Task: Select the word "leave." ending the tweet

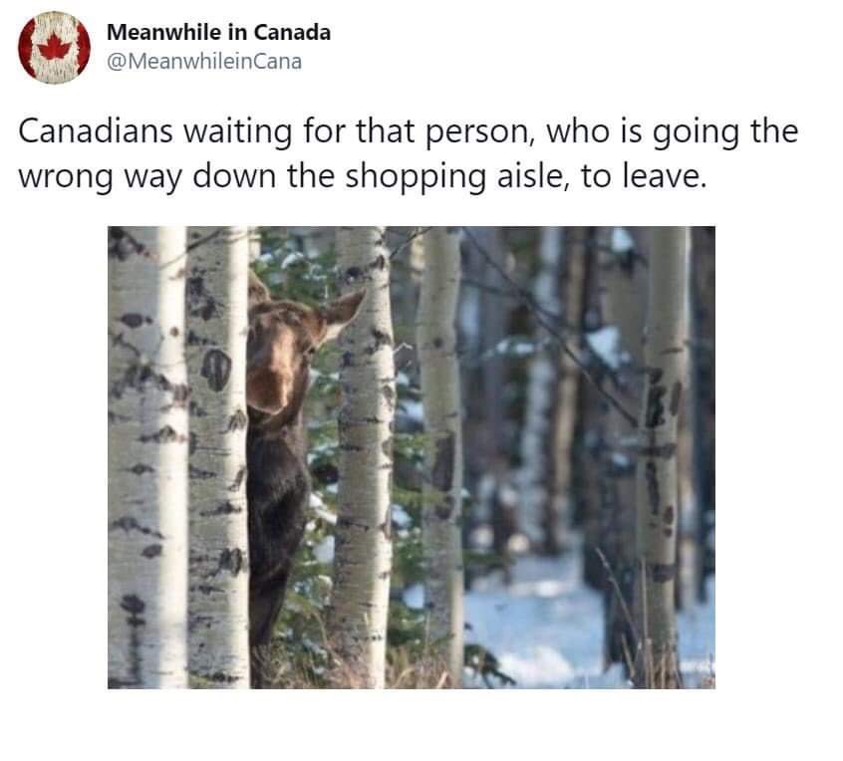Action: click(665, 175)
